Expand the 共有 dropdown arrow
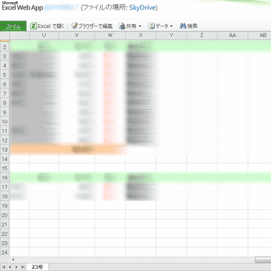Image resolution: width=271 pixels, height=271 pixels. click(140, 26)
